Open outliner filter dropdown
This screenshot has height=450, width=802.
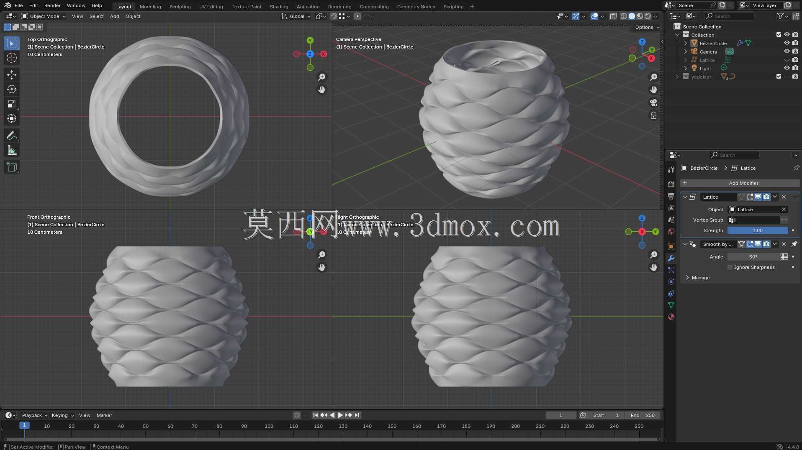tap(782, 16)
